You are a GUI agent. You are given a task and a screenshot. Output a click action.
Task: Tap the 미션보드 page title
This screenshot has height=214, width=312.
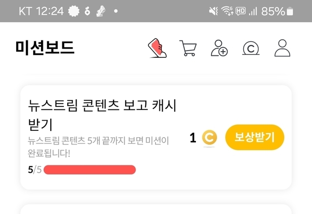click(x=45, y=48)
